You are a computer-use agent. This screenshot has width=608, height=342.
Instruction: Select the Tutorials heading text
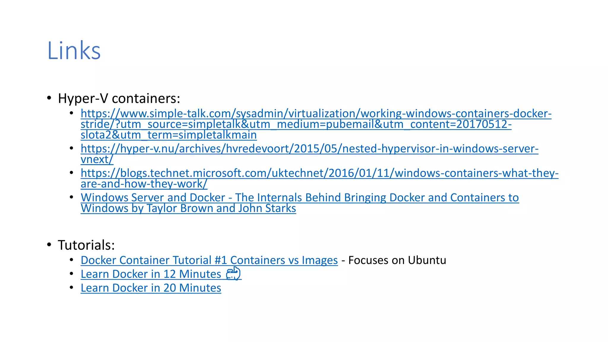click(86, 245)
